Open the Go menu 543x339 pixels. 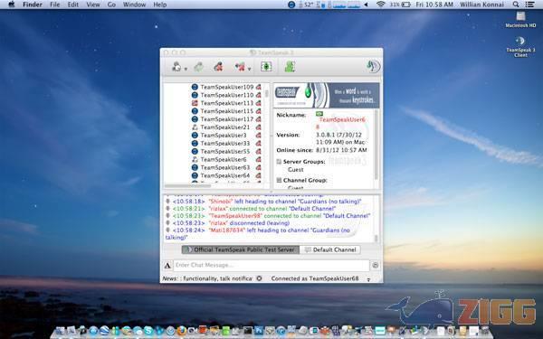click(x=111, y=5)
